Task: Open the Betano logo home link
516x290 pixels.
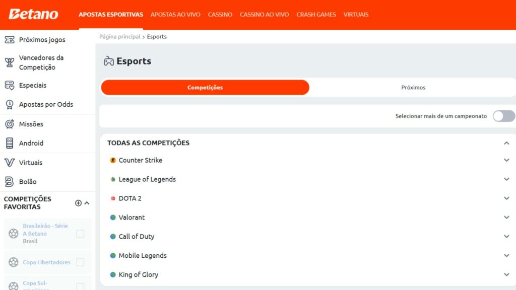Action: click(33, 14)
